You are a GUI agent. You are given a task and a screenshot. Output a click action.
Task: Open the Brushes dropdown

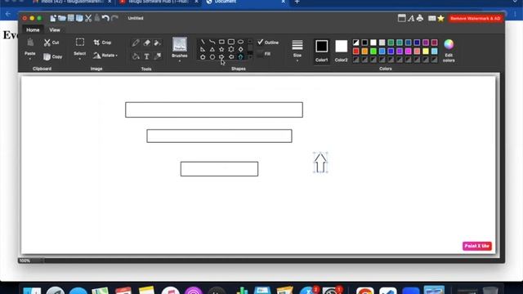180,61
